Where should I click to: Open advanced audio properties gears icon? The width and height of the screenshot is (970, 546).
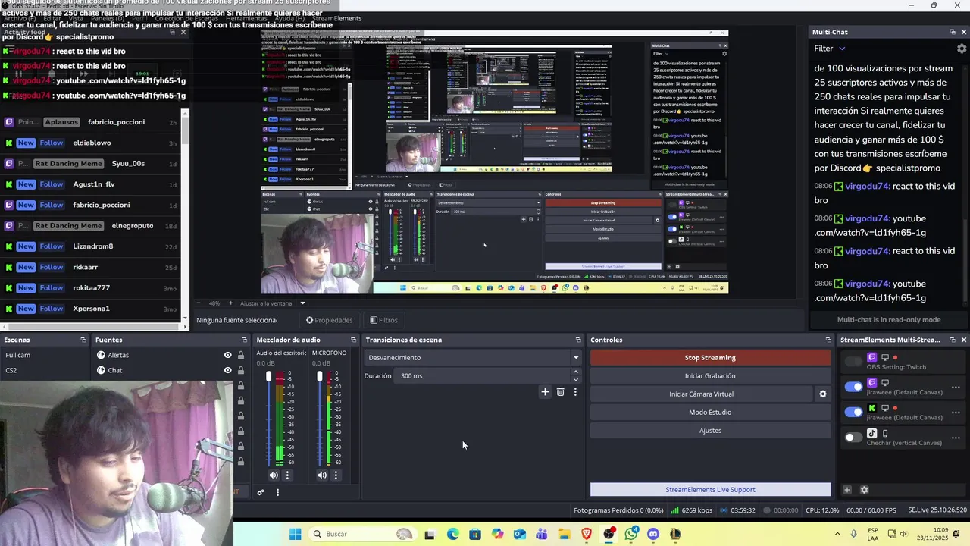(x=261, y=492)
